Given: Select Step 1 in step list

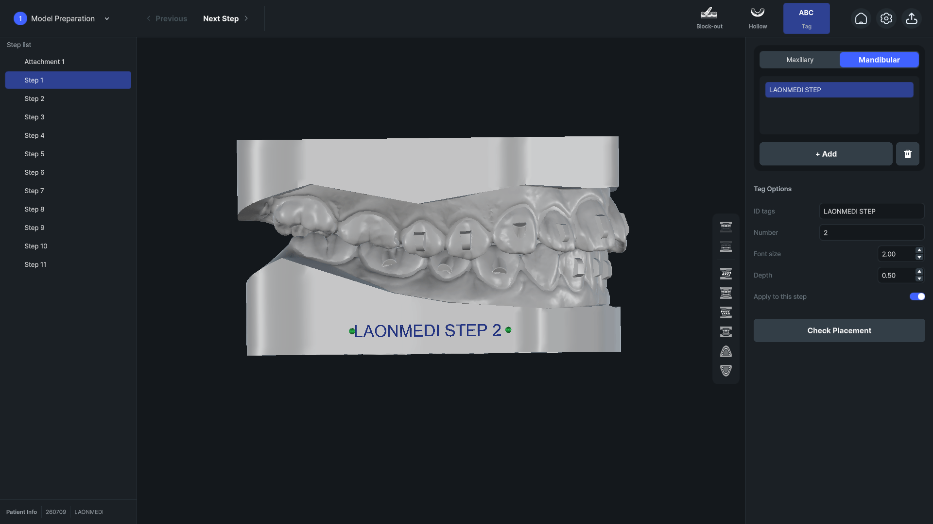Looking at the screenshot, I should coord(68,80).
